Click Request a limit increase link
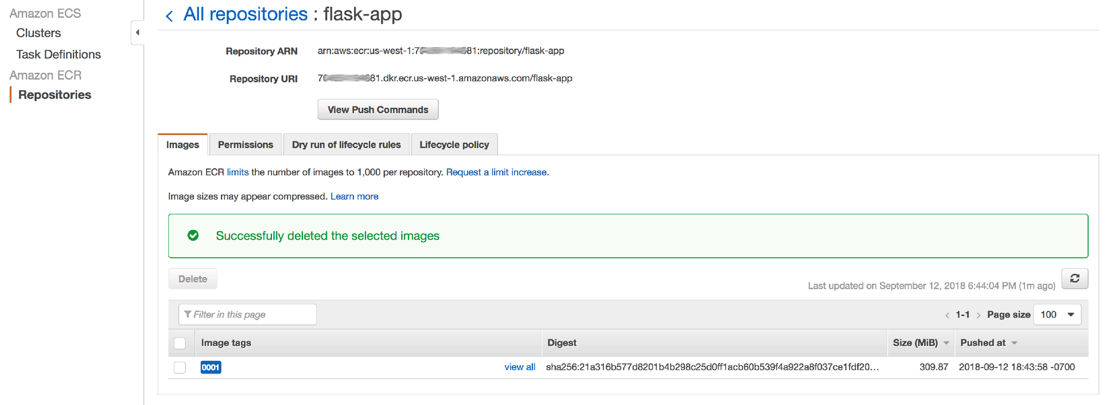 click(x=496, y=172)
